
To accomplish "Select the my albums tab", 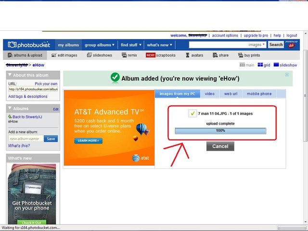I will point(68,45).
